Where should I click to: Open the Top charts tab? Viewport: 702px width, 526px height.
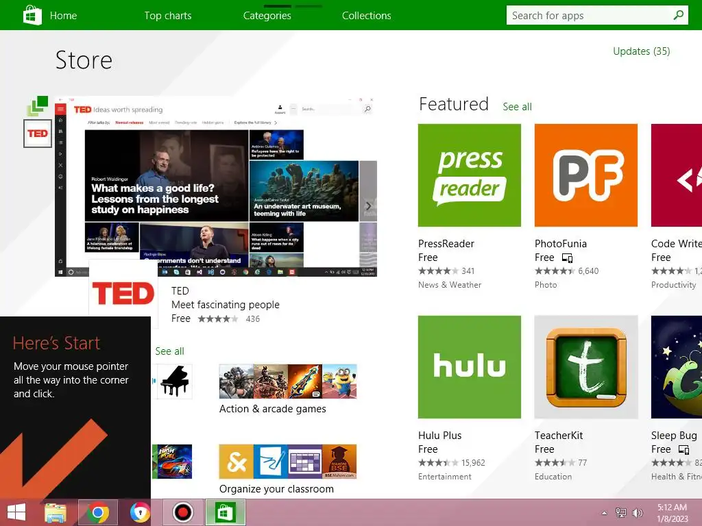[168, 16]
